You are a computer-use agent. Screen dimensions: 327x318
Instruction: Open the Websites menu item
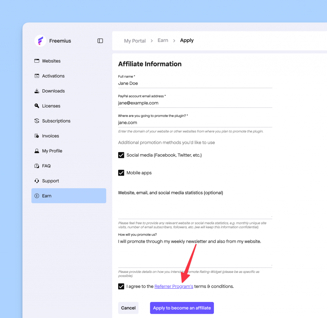coord(69,61)
